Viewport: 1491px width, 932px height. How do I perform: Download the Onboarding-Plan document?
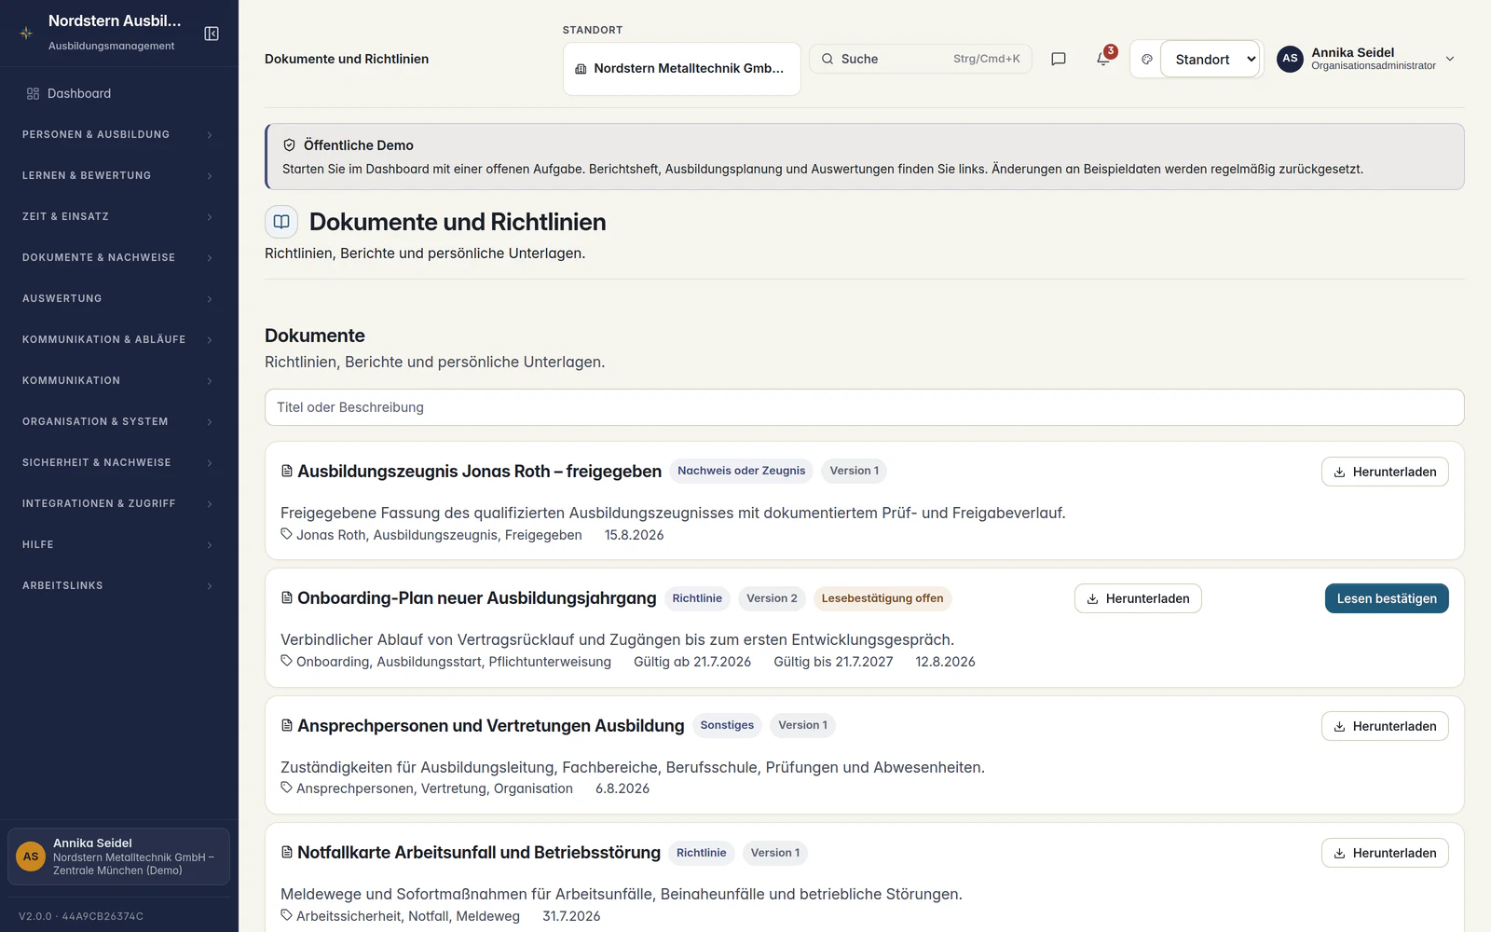click(x=1138, y=598)
